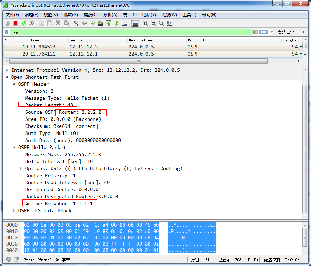Clear the ospf display filter
The image size is (311, 266).
(256, 32)
